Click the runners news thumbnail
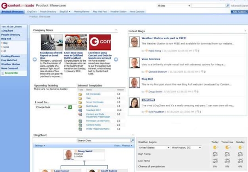 click(76, 42)
